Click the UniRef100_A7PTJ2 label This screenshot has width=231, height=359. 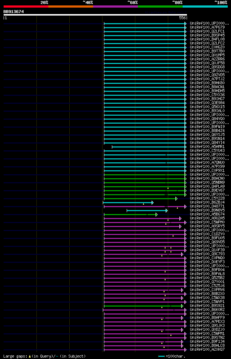pos(207,79)
